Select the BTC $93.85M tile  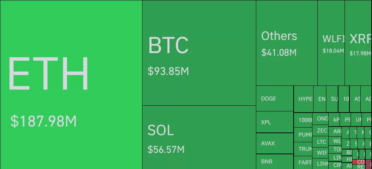[x=199, y=53]
